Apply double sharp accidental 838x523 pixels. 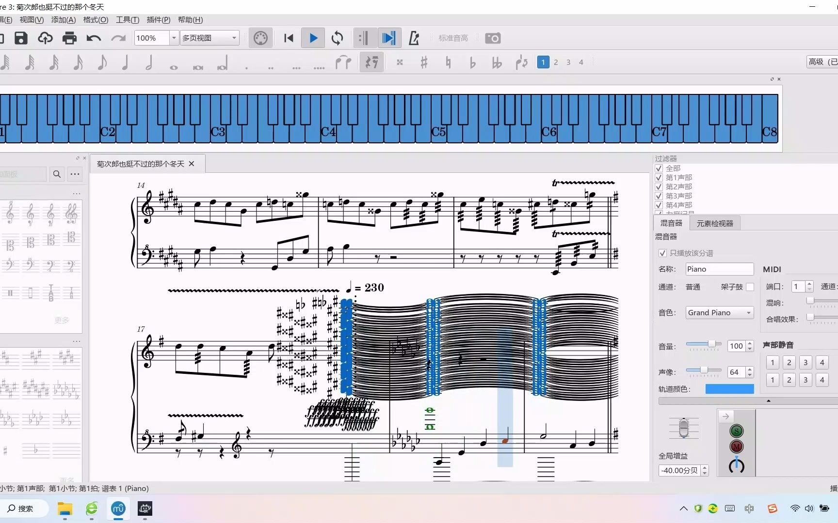pyautogui.click(x=400, y=62)
